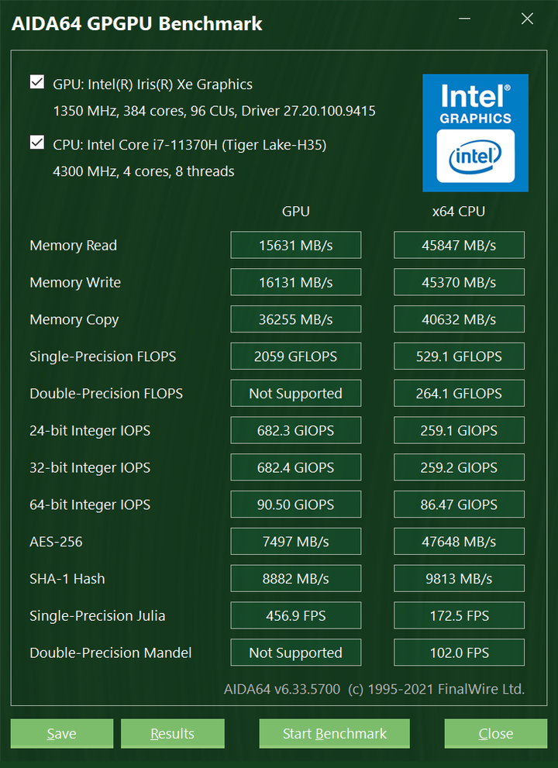
Task: Click CPU Double-Precision Mandel 102.0 FPS field
Action: click(459, 653)
